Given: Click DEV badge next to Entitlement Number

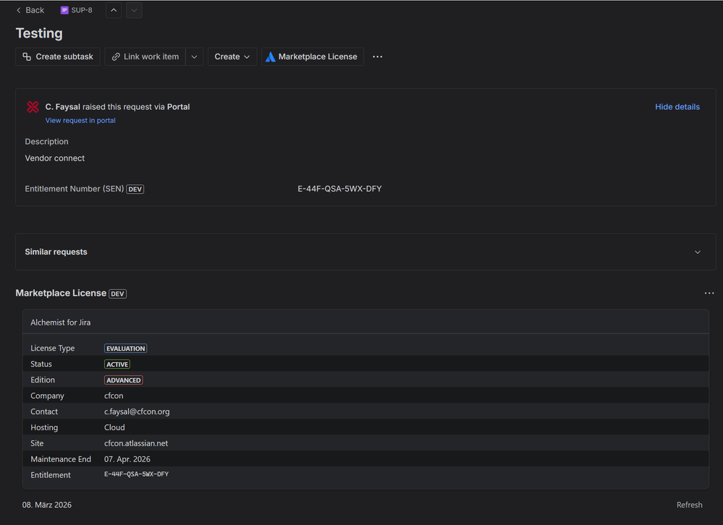Looking at the screenshot, I should pos(135,189).
